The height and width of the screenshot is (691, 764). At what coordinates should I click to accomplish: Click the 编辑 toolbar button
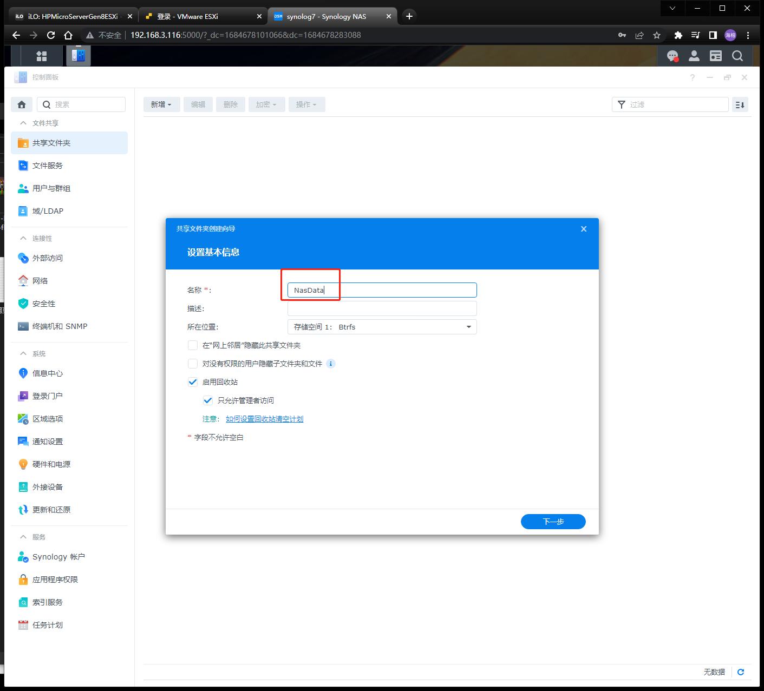[198, 104]
